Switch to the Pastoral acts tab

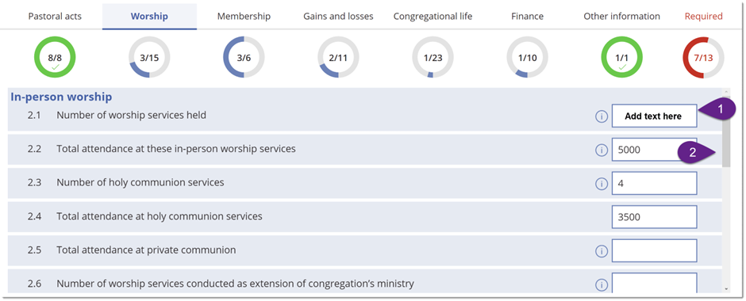pyautogui.click(x=55, y=16)
